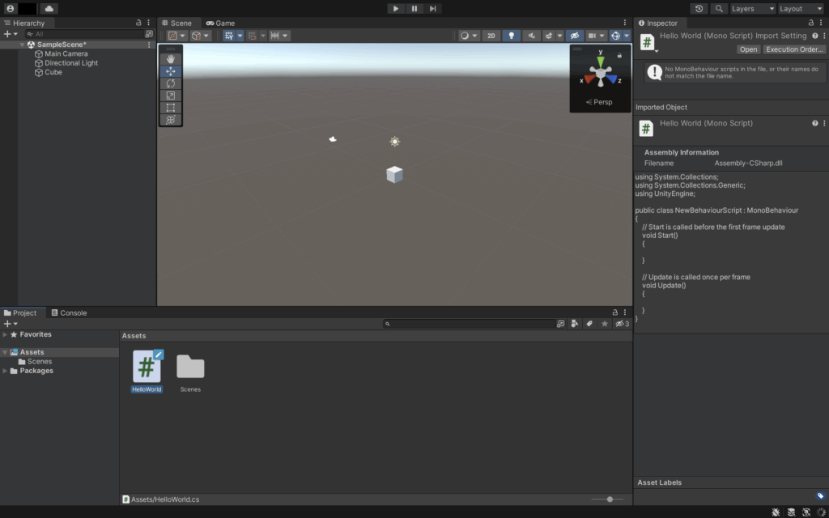Screen dimensions: 829x518
Task: Toggle scene lighting lightbulb
Action: [x=511, y=36]
